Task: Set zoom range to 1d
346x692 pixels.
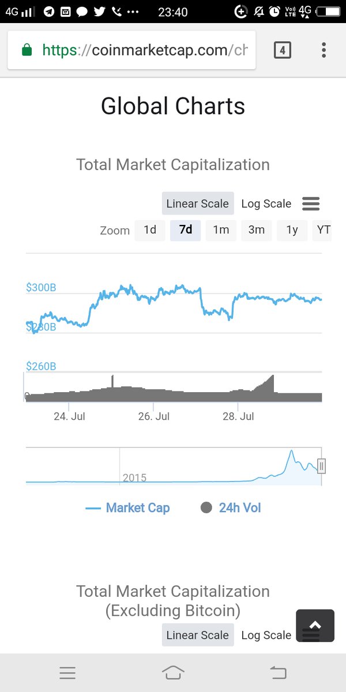Action: 150,230
